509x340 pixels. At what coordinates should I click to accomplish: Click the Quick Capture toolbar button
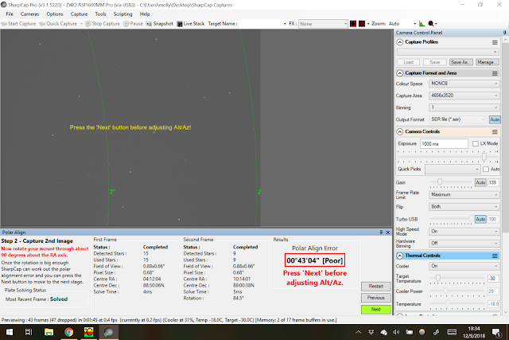(x=58, y=24)
